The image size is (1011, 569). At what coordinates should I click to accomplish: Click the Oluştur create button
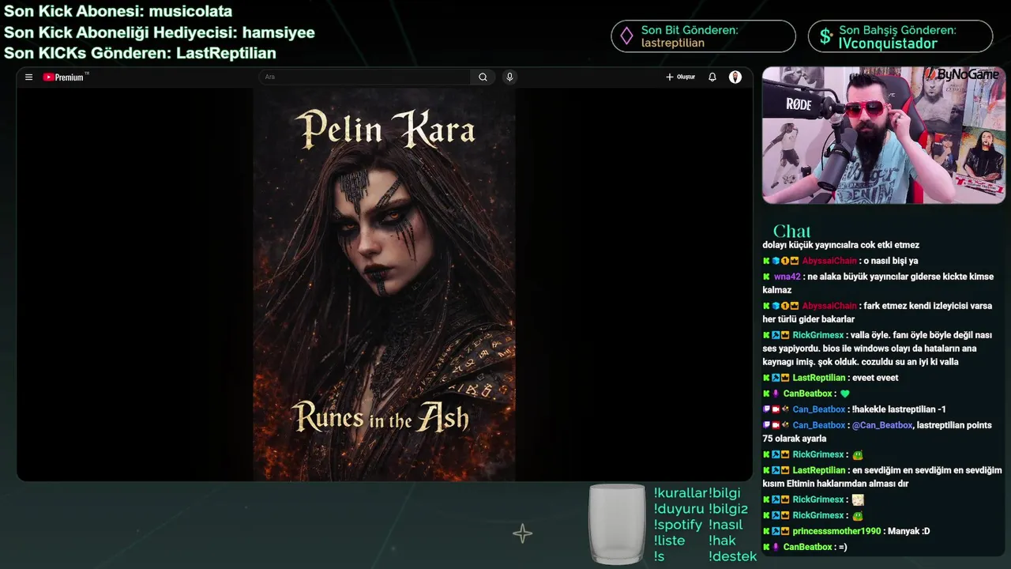pyautogui.click(x=680, y=77)
